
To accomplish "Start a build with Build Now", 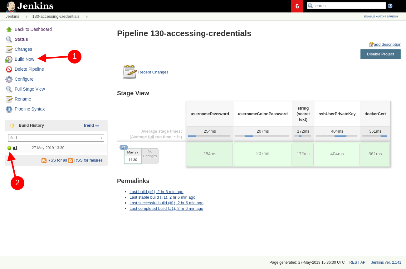I will tap(24, 59).
